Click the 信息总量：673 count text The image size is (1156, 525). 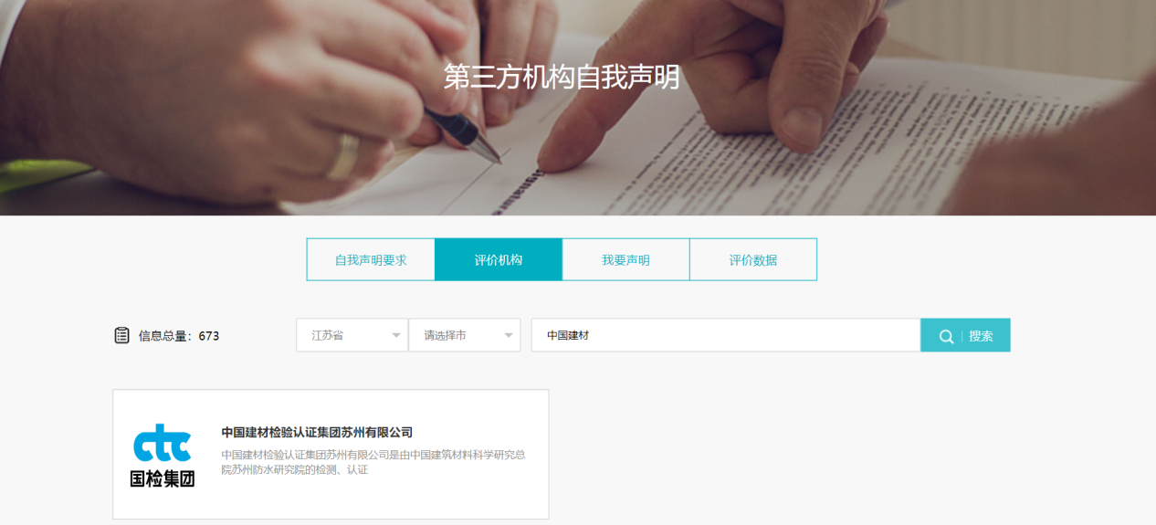[x=179, y=336]
